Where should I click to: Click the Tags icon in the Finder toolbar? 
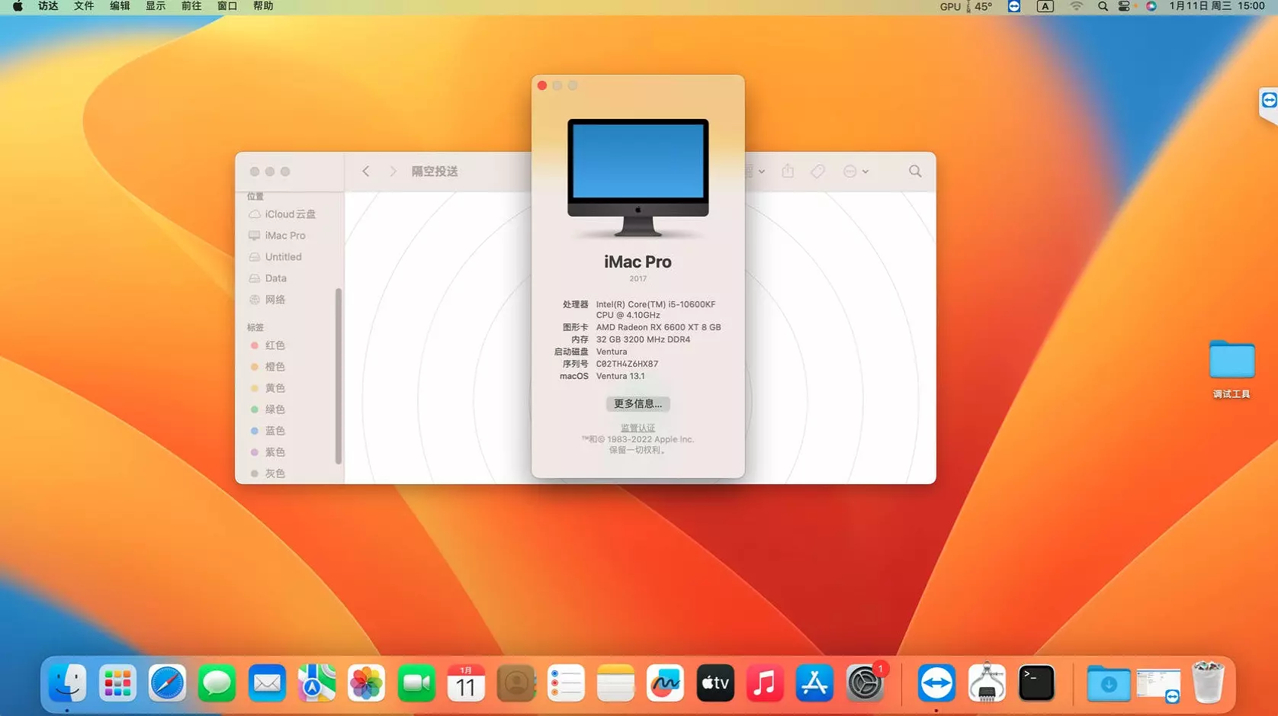click(x=817, y=171)
